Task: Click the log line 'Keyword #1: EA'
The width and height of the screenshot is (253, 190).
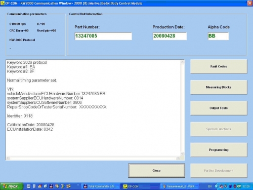Action: coord(21,67)
